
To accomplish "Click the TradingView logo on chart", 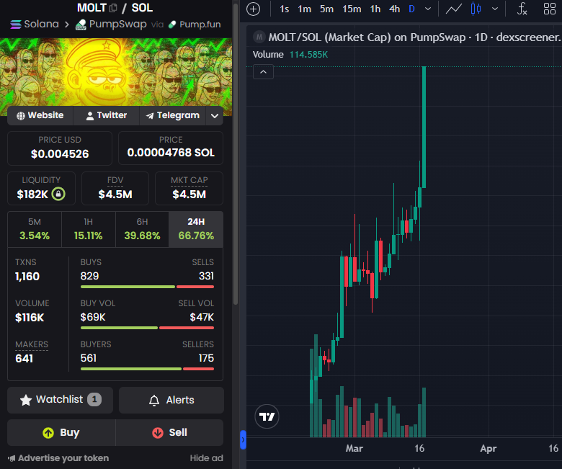I will point(267,416).
